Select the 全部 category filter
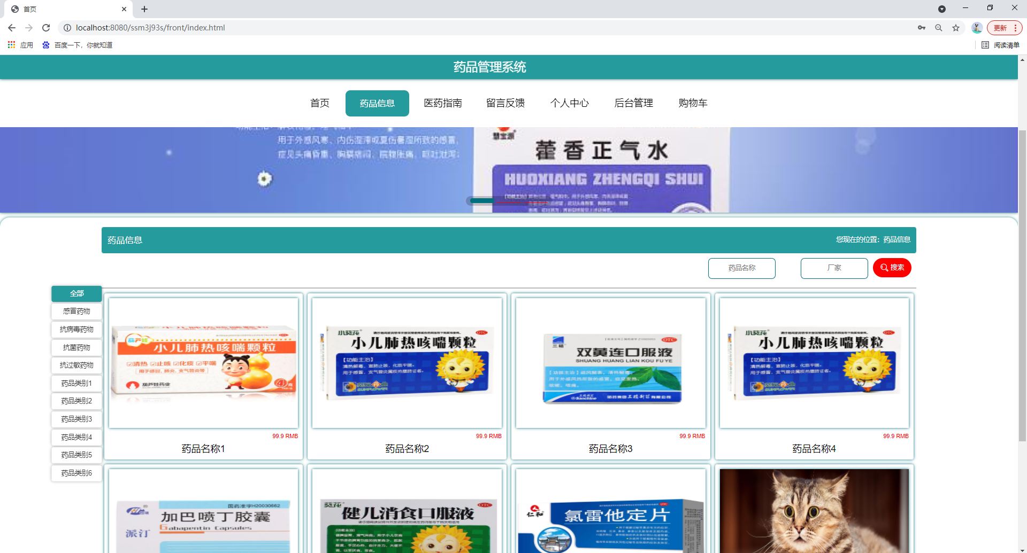The height and width of the screenshot is (553, 1027). point(76,293)
